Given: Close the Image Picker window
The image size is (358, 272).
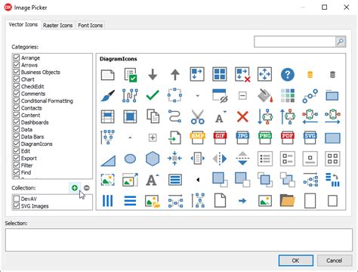Looking at the screenshot, I should (x=347, y=8).
